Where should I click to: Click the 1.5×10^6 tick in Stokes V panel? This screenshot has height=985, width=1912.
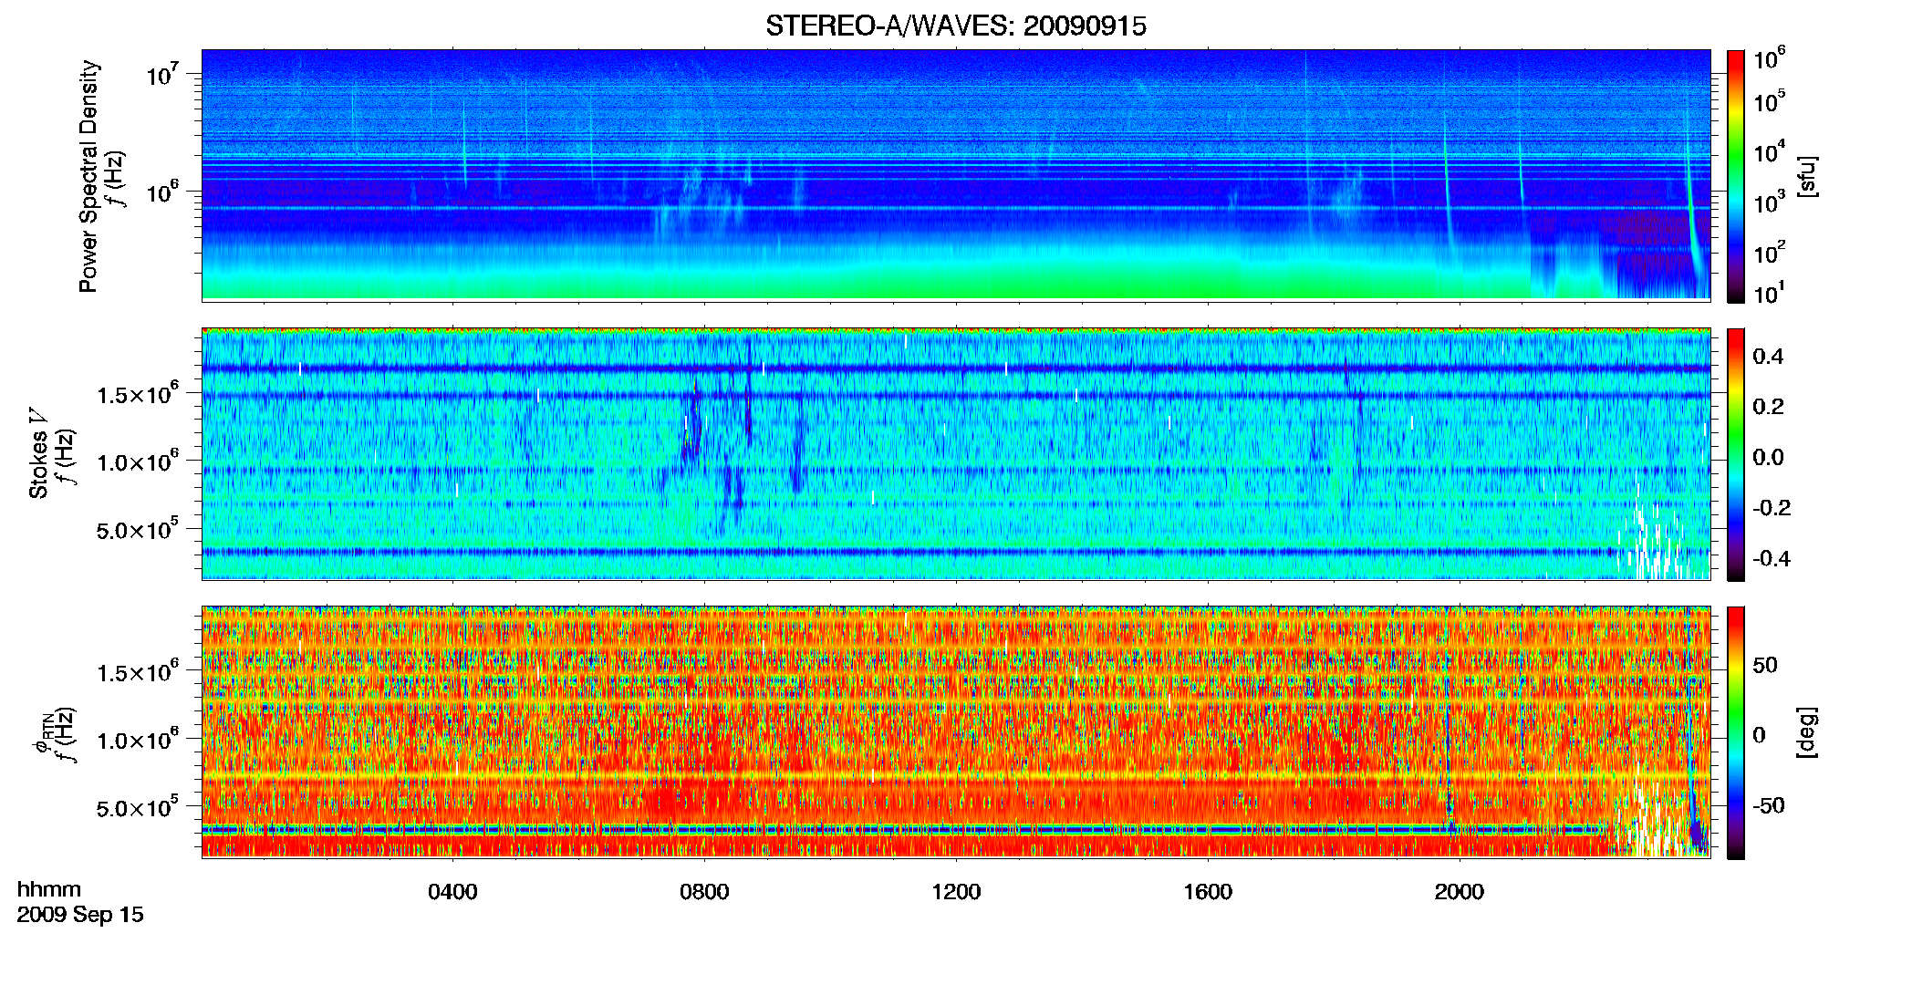pyautogui.click(x=138, y=395)
